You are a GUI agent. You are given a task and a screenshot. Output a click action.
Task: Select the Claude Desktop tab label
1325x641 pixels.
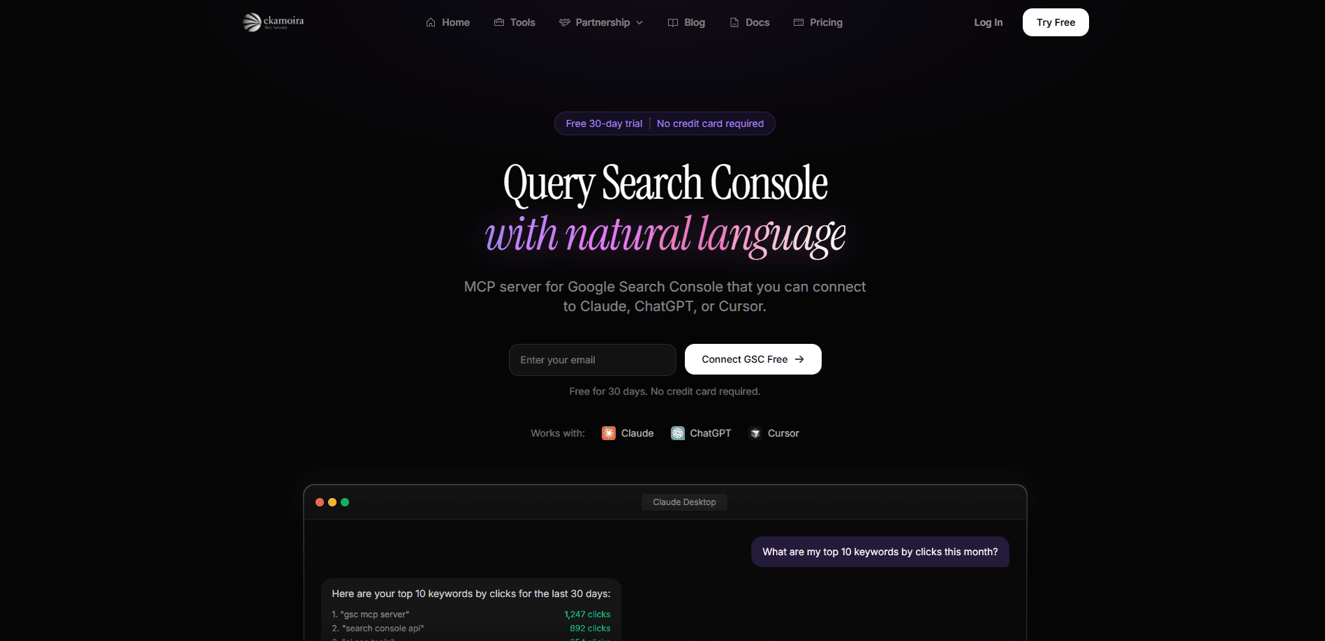point(684,502)
